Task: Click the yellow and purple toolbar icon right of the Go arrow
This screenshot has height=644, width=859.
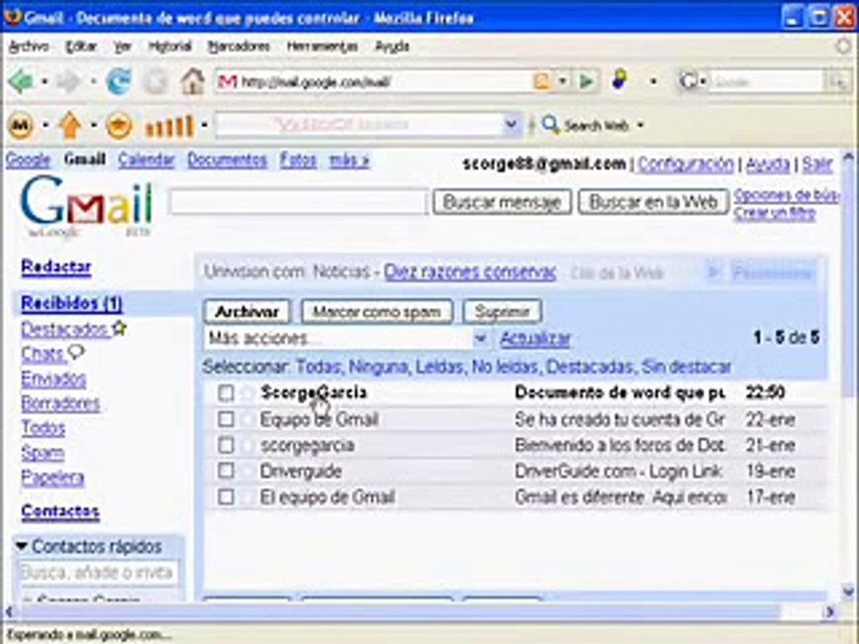Action: click(619, 80)
